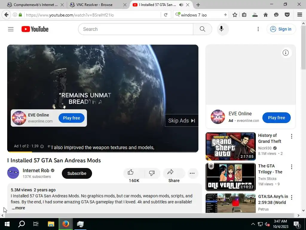Open options for History of Grand Theft video

292,136
